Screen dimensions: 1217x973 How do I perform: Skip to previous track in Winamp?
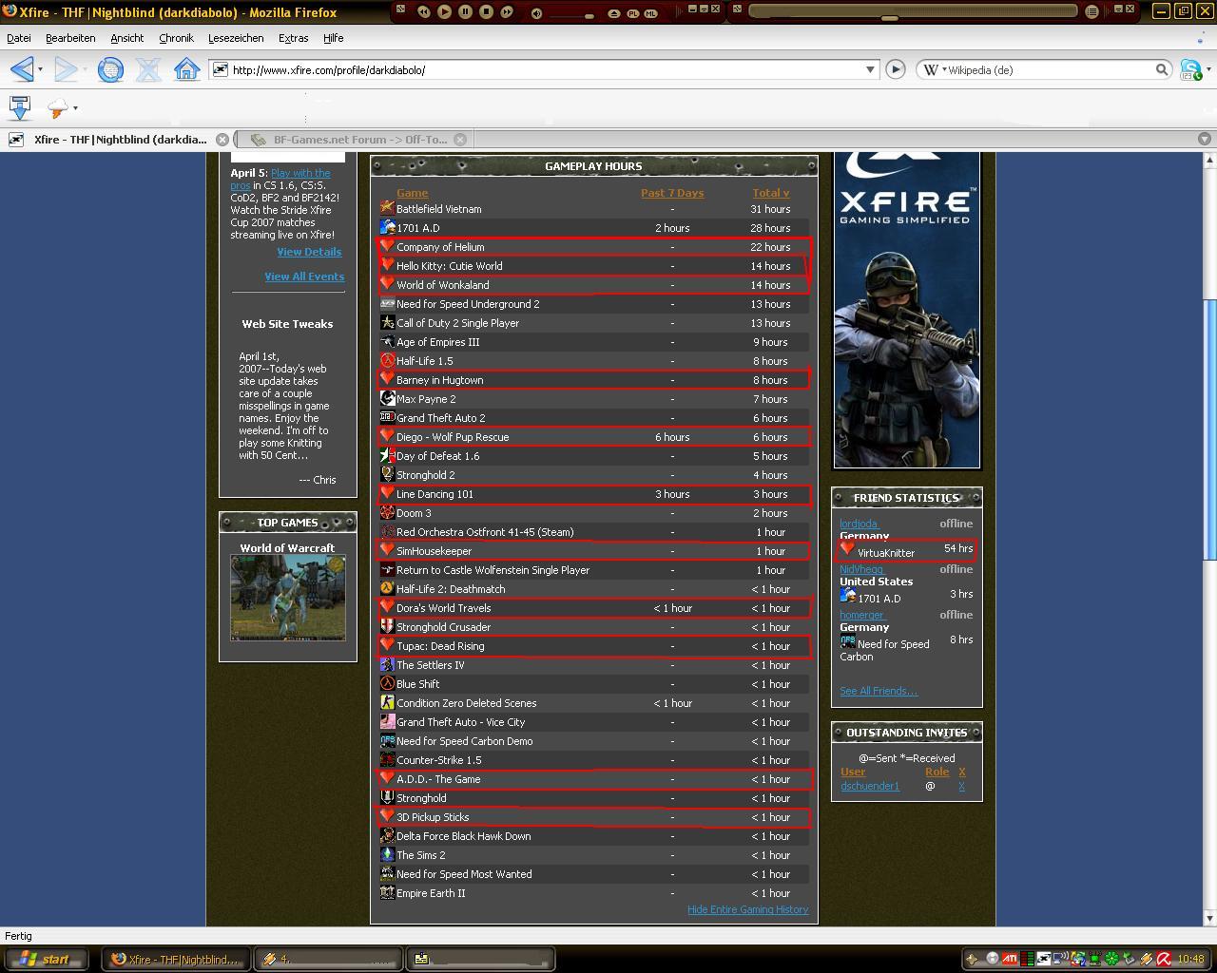423,11
